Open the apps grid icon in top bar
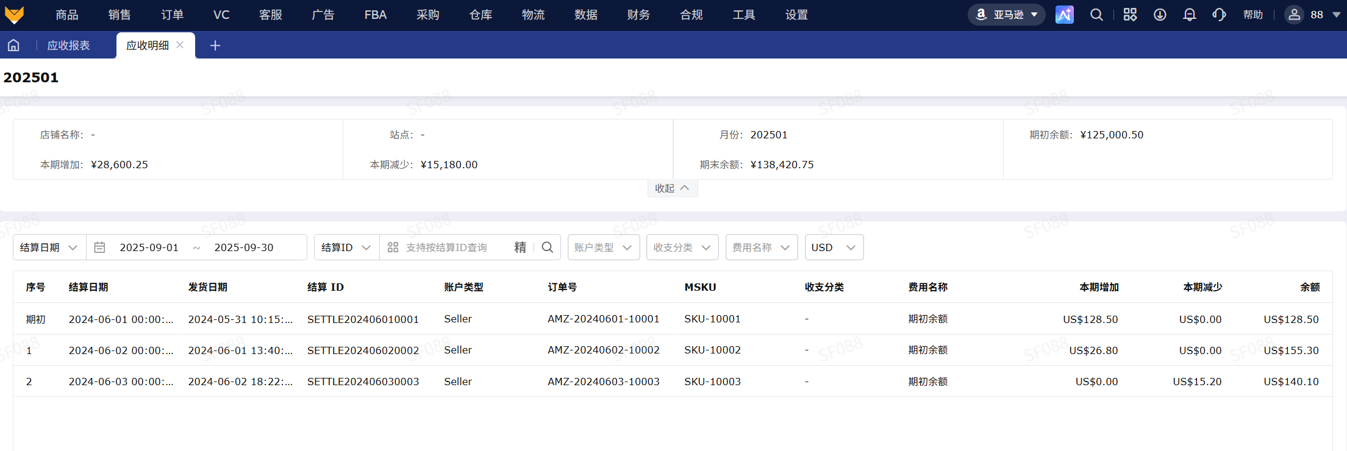Screen dimensions: 1347x451 (x=1130, y=15)
